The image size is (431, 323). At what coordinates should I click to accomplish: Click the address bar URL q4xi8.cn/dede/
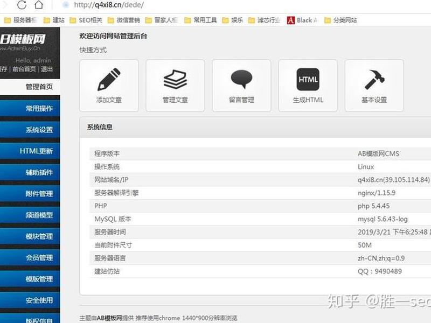click(109, 5)
